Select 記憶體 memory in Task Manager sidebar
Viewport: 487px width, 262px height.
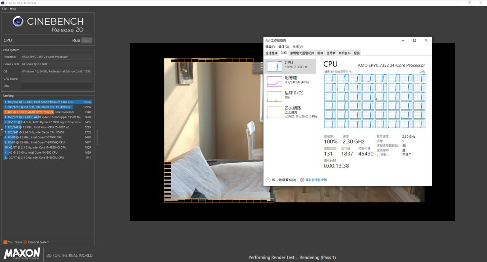291,81
